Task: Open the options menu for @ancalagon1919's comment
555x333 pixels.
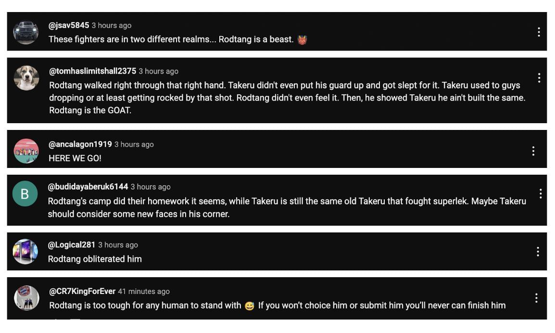Action: tap(533, 151)
